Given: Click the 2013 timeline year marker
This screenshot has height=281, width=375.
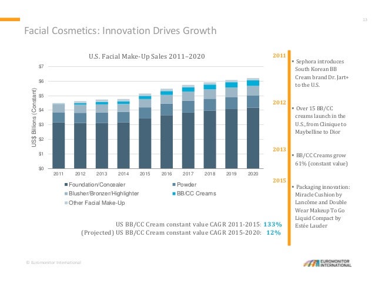Looking at the screenshot, I should (279, 150).
